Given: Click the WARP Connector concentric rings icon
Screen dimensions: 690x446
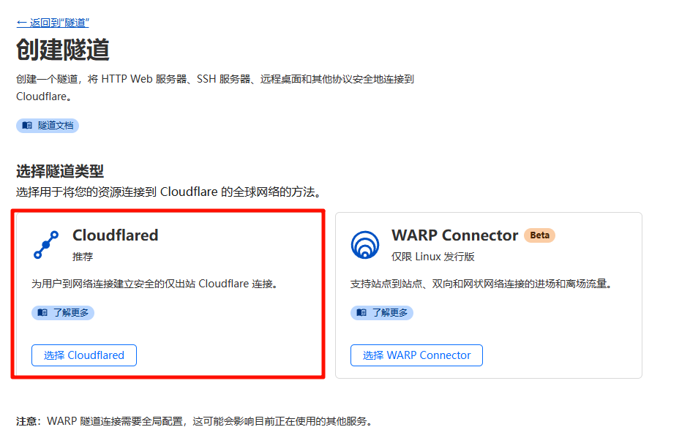Looking at the screenshot, I should coord(365,245).
